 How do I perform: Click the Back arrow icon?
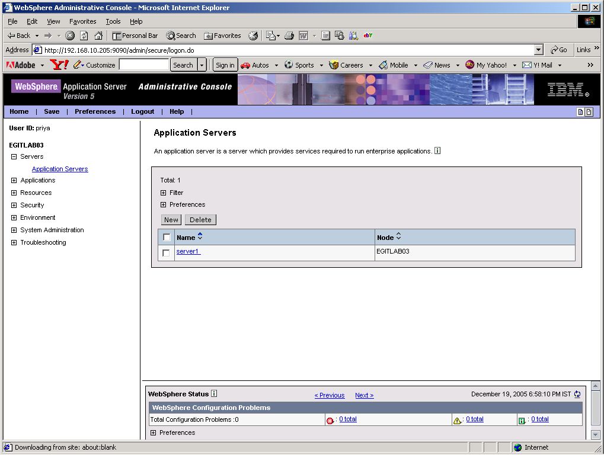point(11,36)
